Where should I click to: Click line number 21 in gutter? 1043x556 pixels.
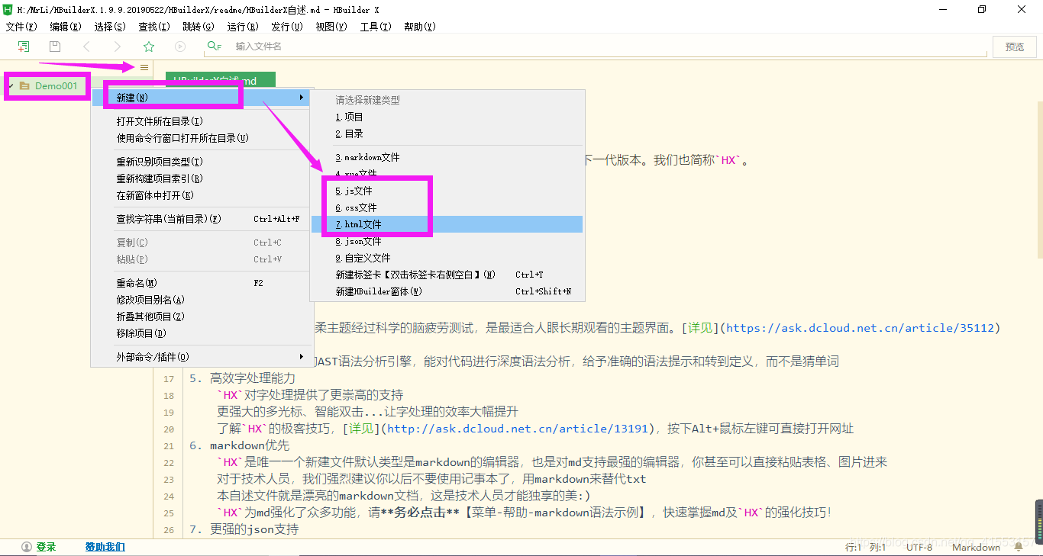[169, 445]
